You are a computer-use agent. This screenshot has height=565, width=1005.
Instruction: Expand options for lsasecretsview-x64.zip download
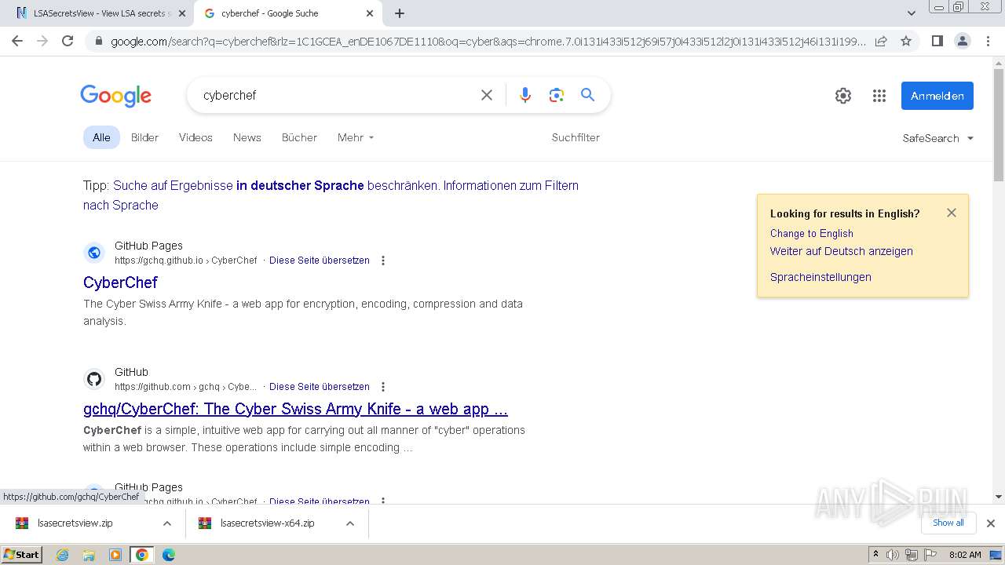(350, 523)
